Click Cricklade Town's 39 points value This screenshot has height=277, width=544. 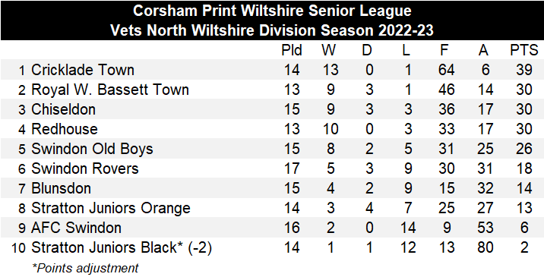[524, 70]
